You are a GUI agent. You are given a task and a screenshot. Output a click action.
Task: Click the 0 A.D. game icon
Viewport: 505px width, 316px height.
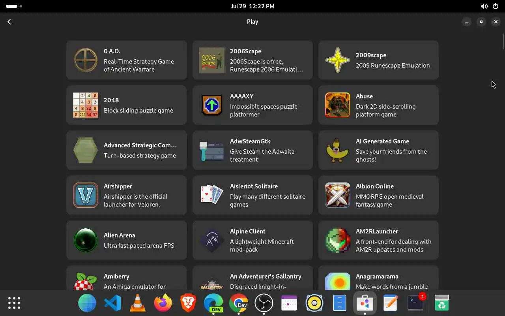(x=86, y=60)
